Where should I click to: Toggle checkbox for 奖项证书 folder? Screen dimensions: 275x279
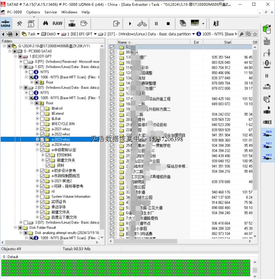[42, 202]
